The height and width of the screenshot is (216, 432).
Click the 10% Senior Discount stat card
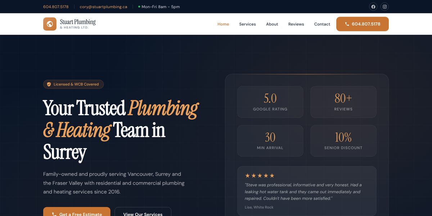click(343, 141)
